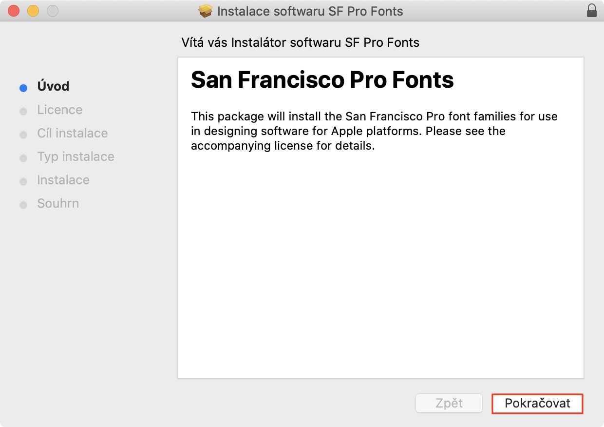Image resolution: width=604 pixels, height=427 pixels.
Task: Minimize the installer with yellow button
Action: (33, 11)
